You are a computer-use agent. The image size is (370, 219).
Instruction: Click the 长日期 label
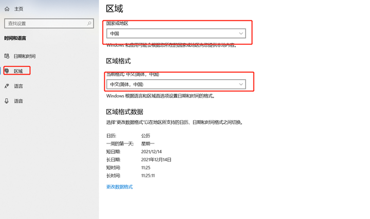point(113,160)
